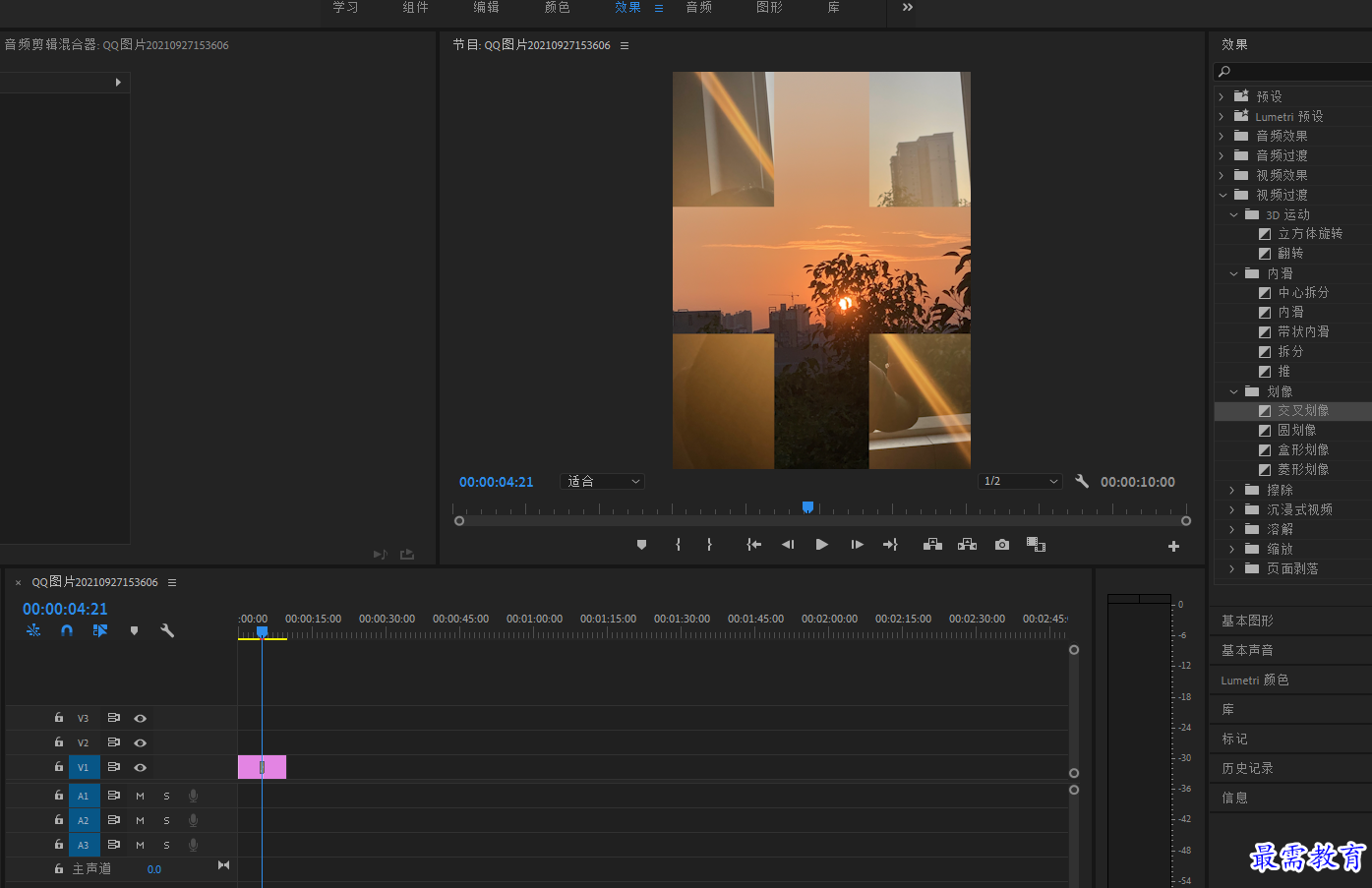Click the Extract button
Screen dimensions: 1372x888
(x=968, y=545)
